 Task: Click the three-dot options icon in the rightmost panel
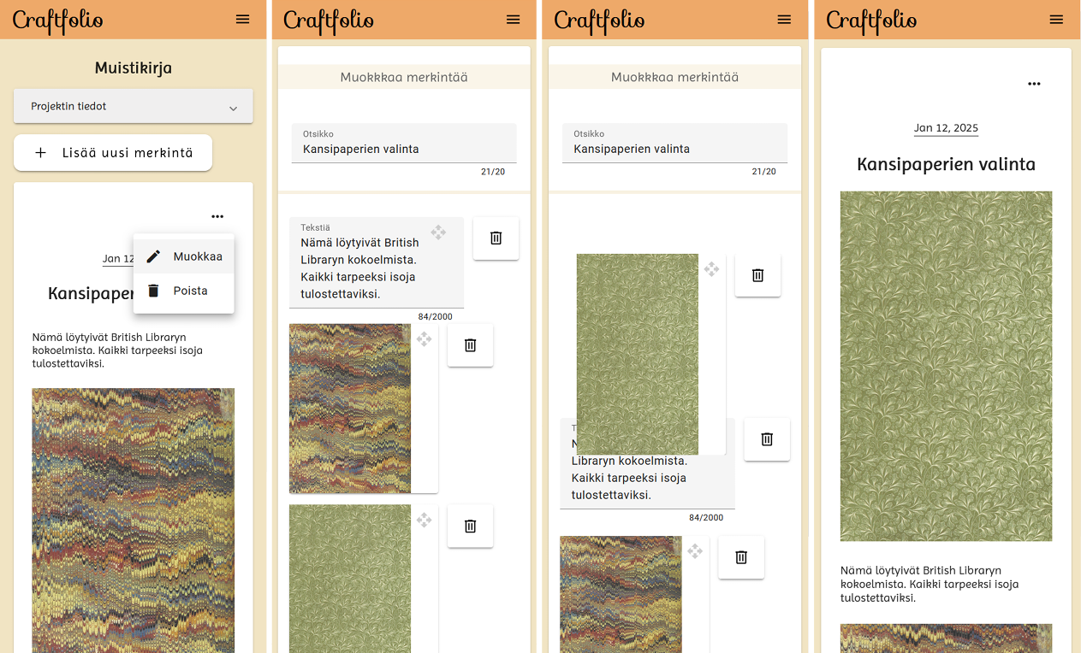click(x=1034, y=84)
